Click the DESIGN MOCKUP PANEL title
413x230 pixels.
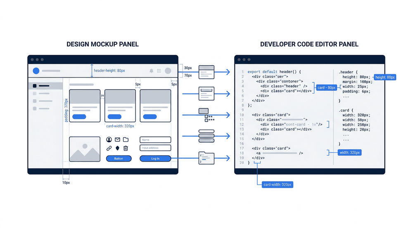[x=102, y=44]
